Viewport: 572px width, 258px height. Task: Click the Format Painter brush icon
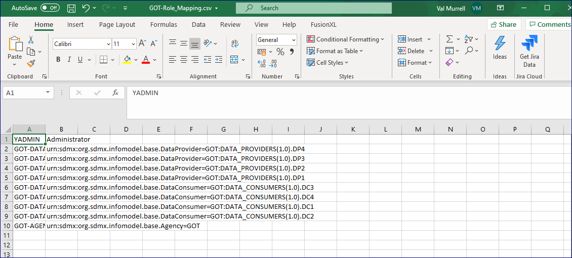[x=31, y=63]
